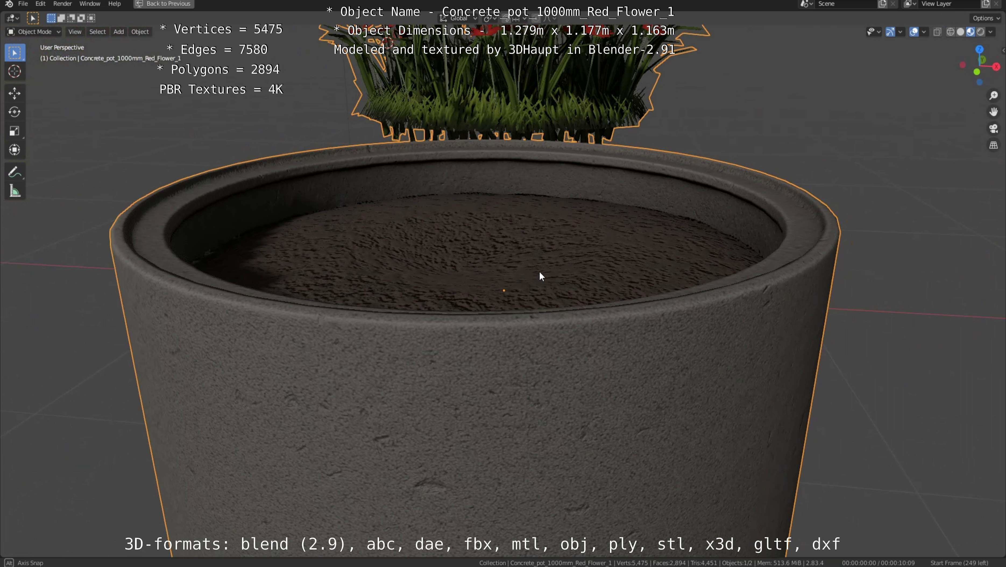1006x567 pixels.
Task: Set selection mode to subtract selection
Action: coord(71,18)
